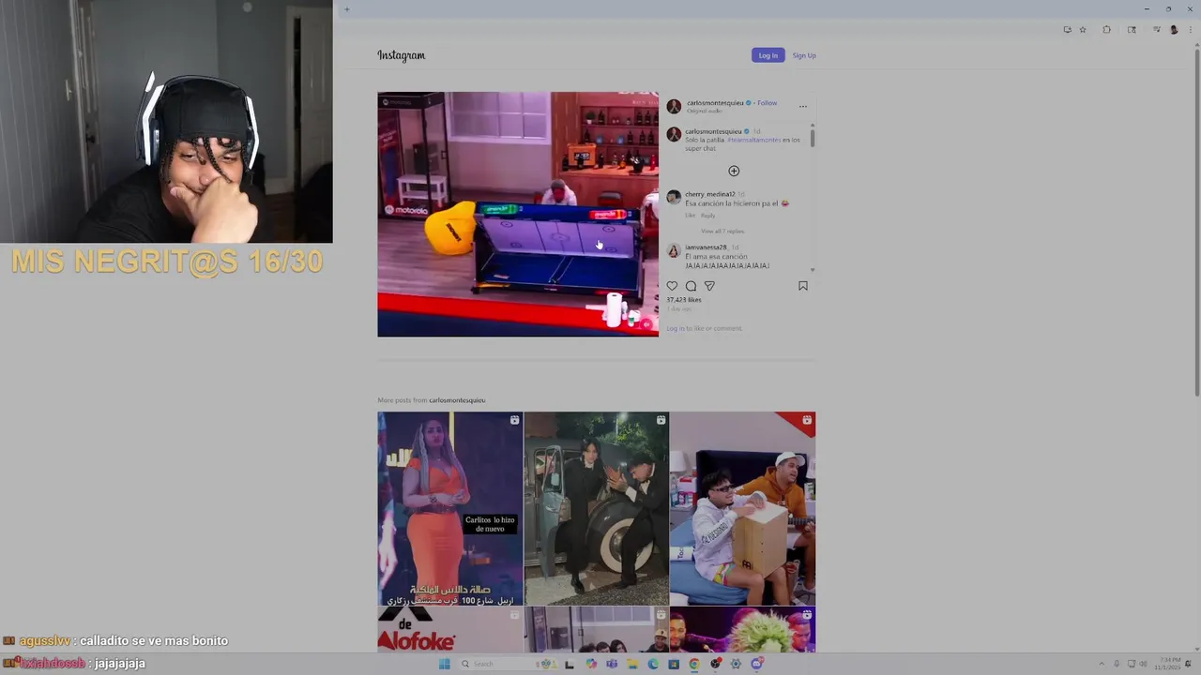
Task: Open the cajon drum players post thumbnail
Action: point(742,508)
